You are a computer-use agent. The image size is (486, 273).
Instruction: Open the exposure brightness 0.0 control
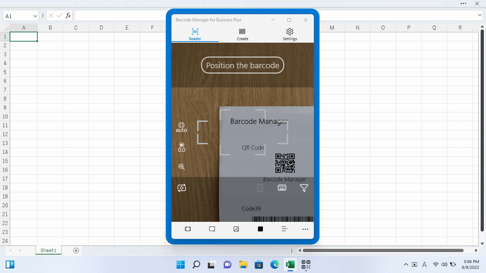point(181,147)
